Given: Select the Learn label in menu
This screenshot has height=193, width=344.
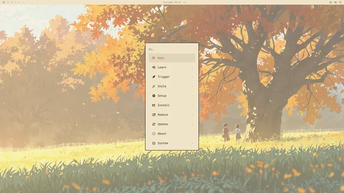Looking at the screenshot, I should [162, 68].
